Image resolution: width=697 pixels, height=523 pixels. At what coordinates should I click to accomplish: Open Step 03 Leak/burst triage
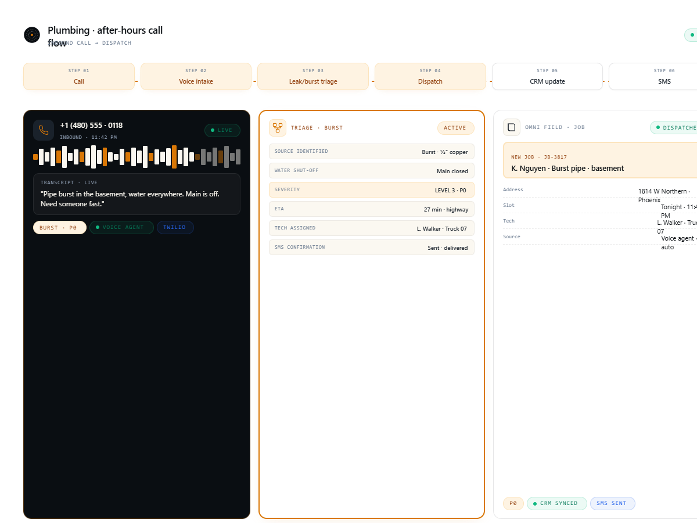(x=313, y=76)
